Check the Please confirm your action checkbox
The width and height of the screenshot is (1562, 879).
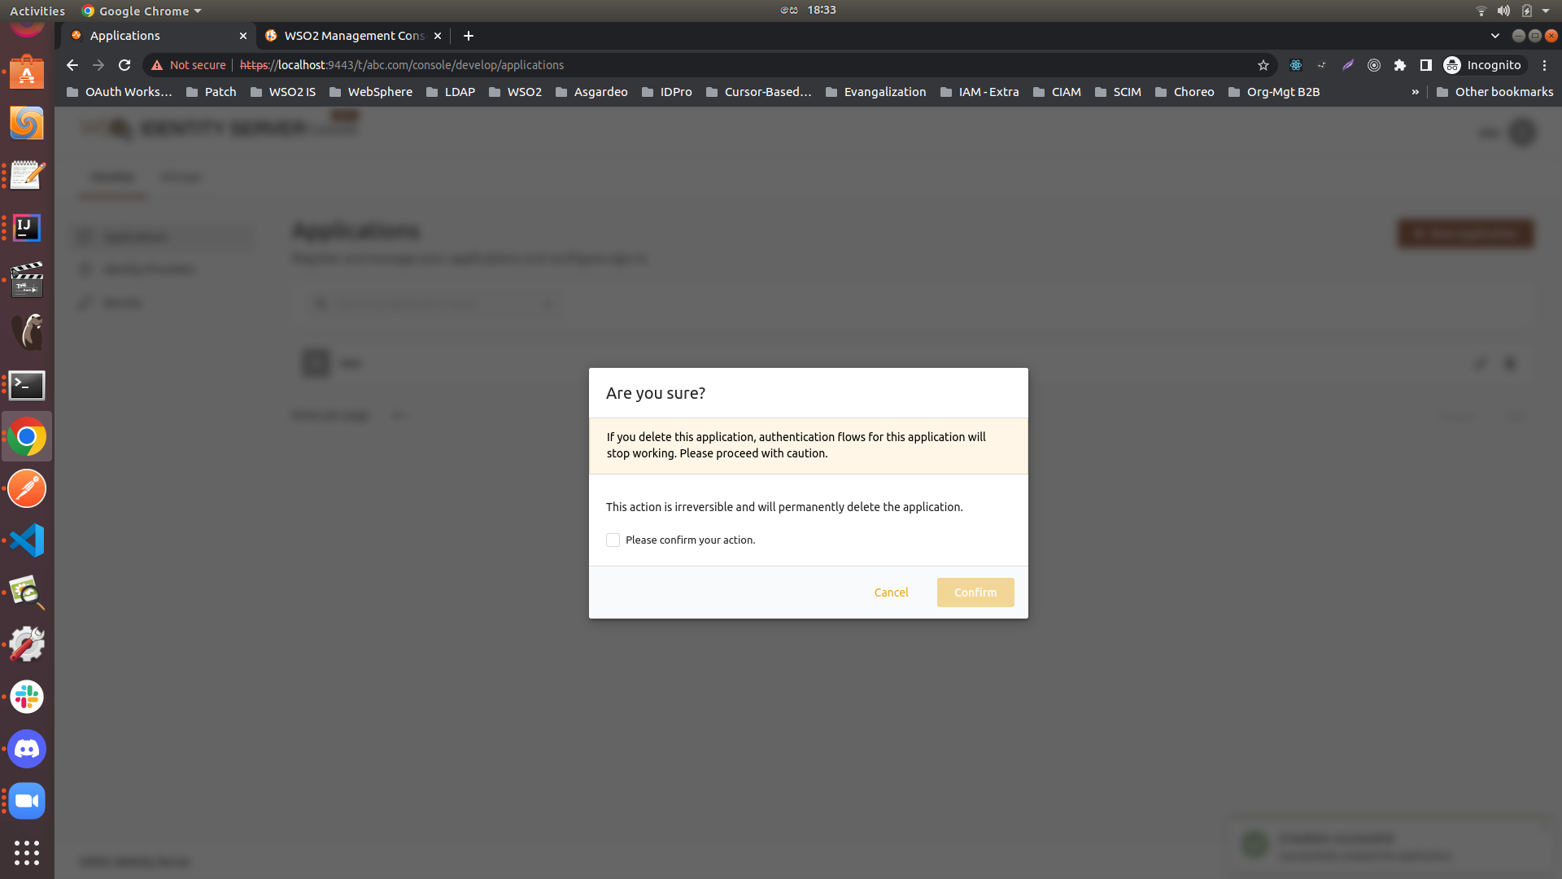613,540
